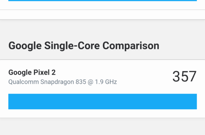
Task: Click the left end of the Pixel 2 score bar
Action: pyautogui.click(x=12, y=101)
